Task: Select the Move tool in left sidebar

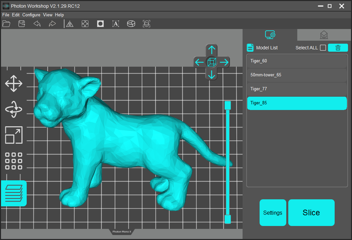Action: click(x=14, y=84)
